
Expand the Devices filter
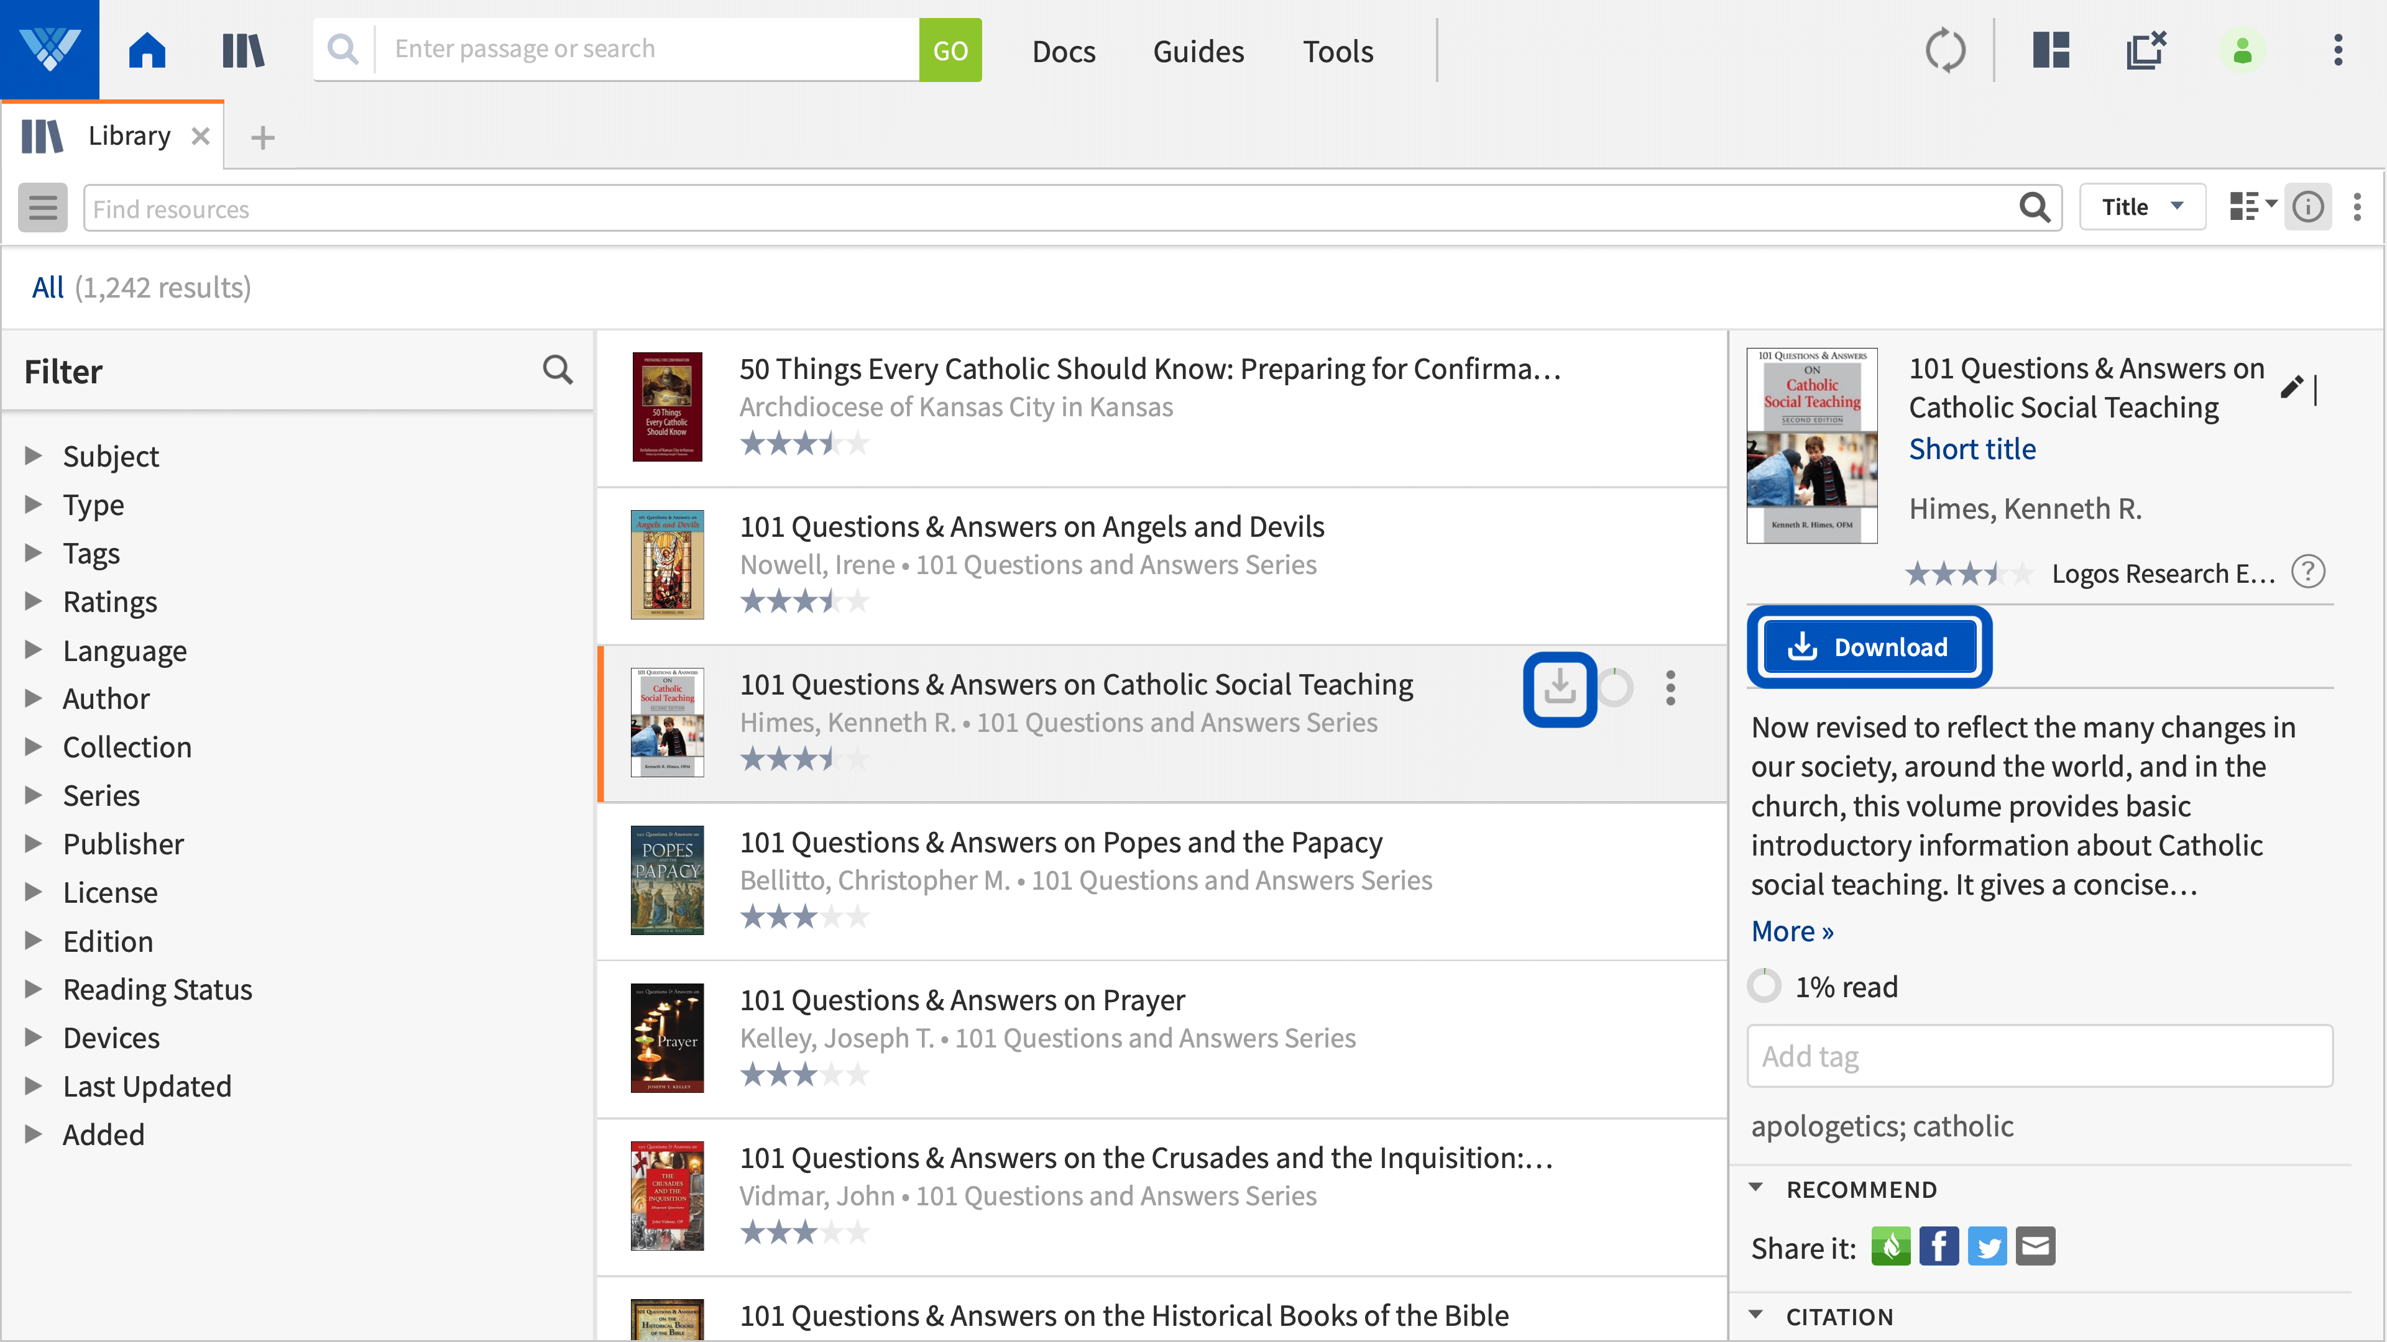click(34, 1038)
